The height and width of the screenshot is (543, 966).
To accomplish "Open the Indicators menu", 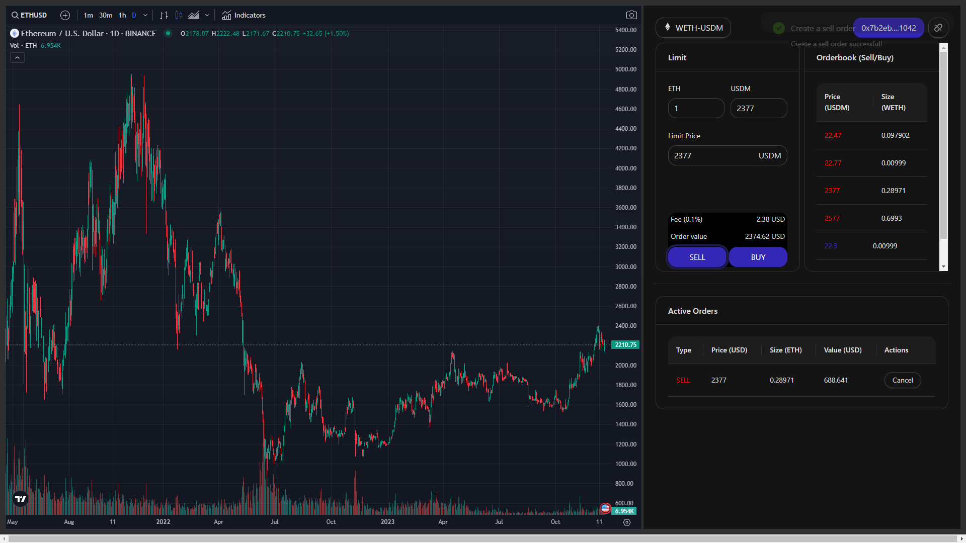I will [244, 15].
